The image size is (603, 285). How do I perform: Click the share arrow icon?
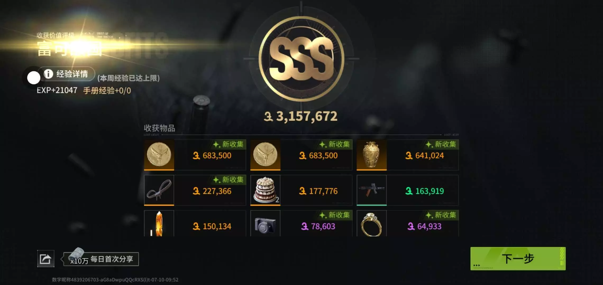[x=46, y=259]
